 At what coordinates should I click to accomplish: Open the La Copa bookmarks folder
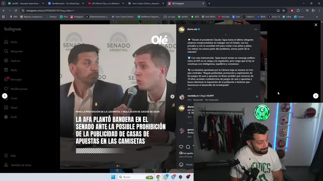[x=169, y=17]
